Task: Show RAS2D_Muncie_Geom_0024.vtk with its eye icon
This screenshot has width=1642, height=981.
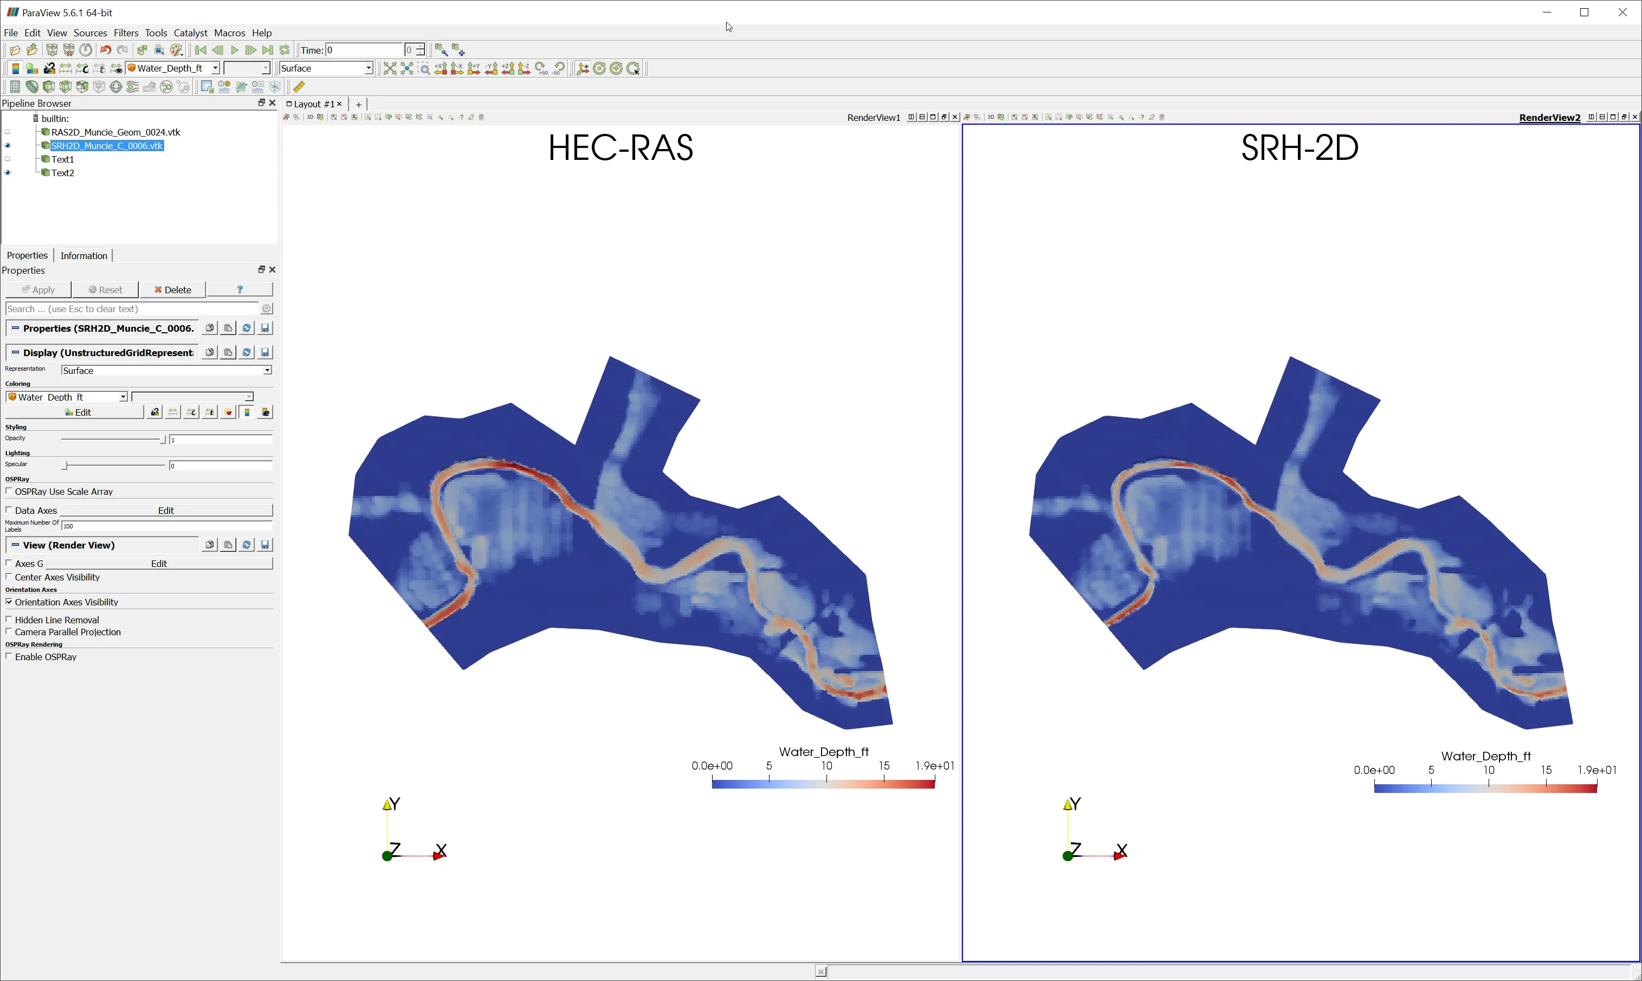Action: click(8, 132)
